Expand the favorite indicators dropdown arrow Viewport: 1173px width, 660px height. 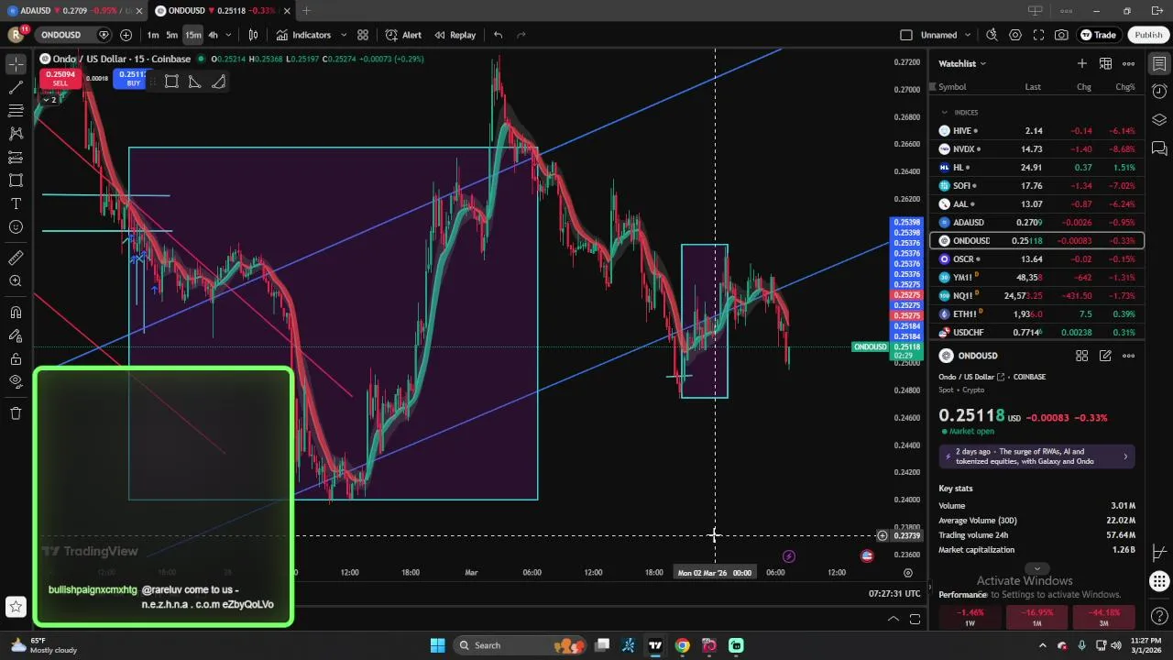(344, 35)
